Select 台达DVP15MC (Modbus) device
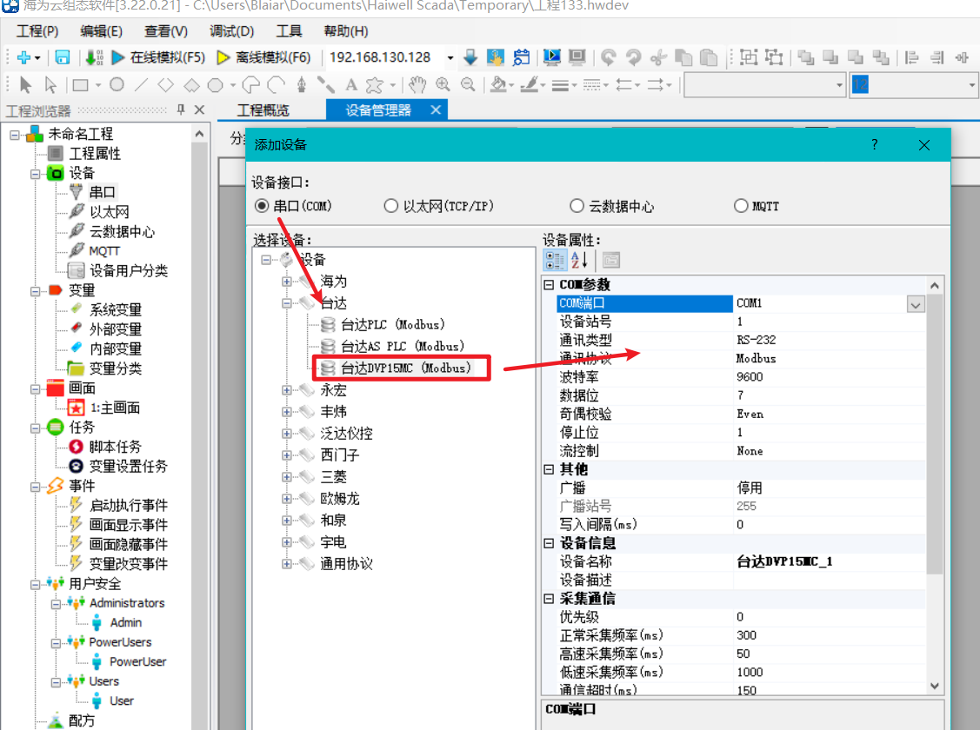Screen dimensions: 980x730 405,368
